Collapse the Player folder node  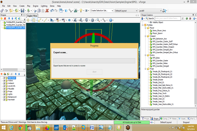coord(145,28)
